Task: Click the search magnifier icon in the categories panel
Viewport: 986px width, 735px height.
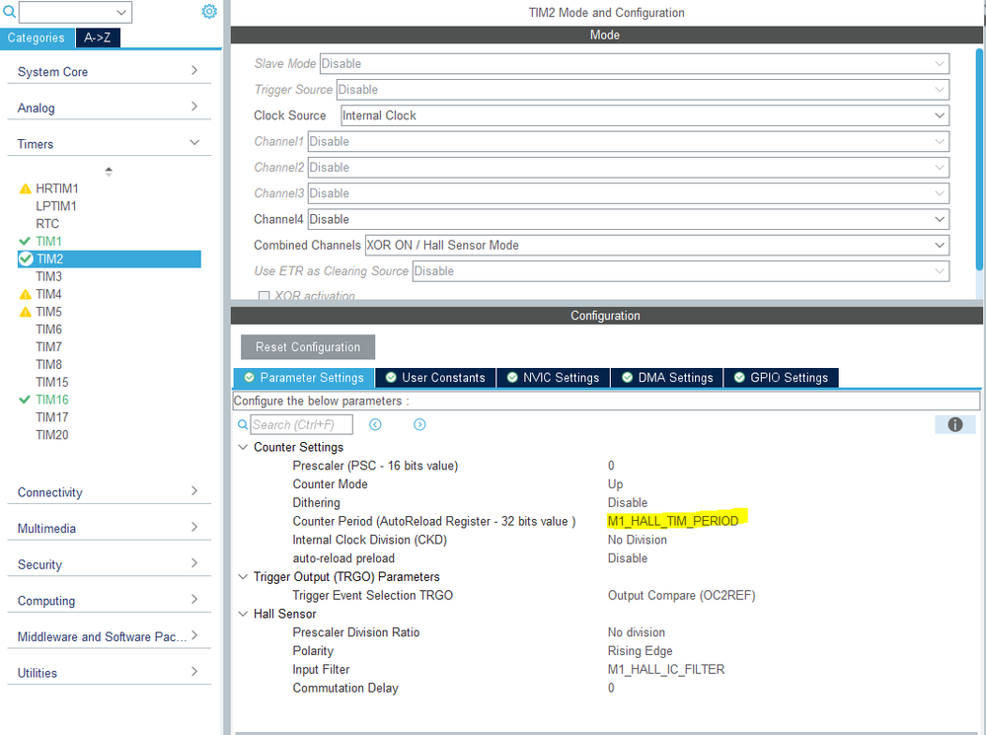Action: pos(9,11)
